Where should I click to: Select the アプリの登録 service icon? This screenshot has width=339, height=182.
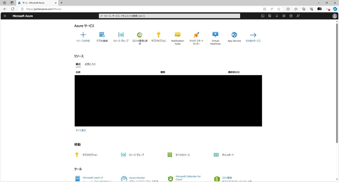(102, 37)
